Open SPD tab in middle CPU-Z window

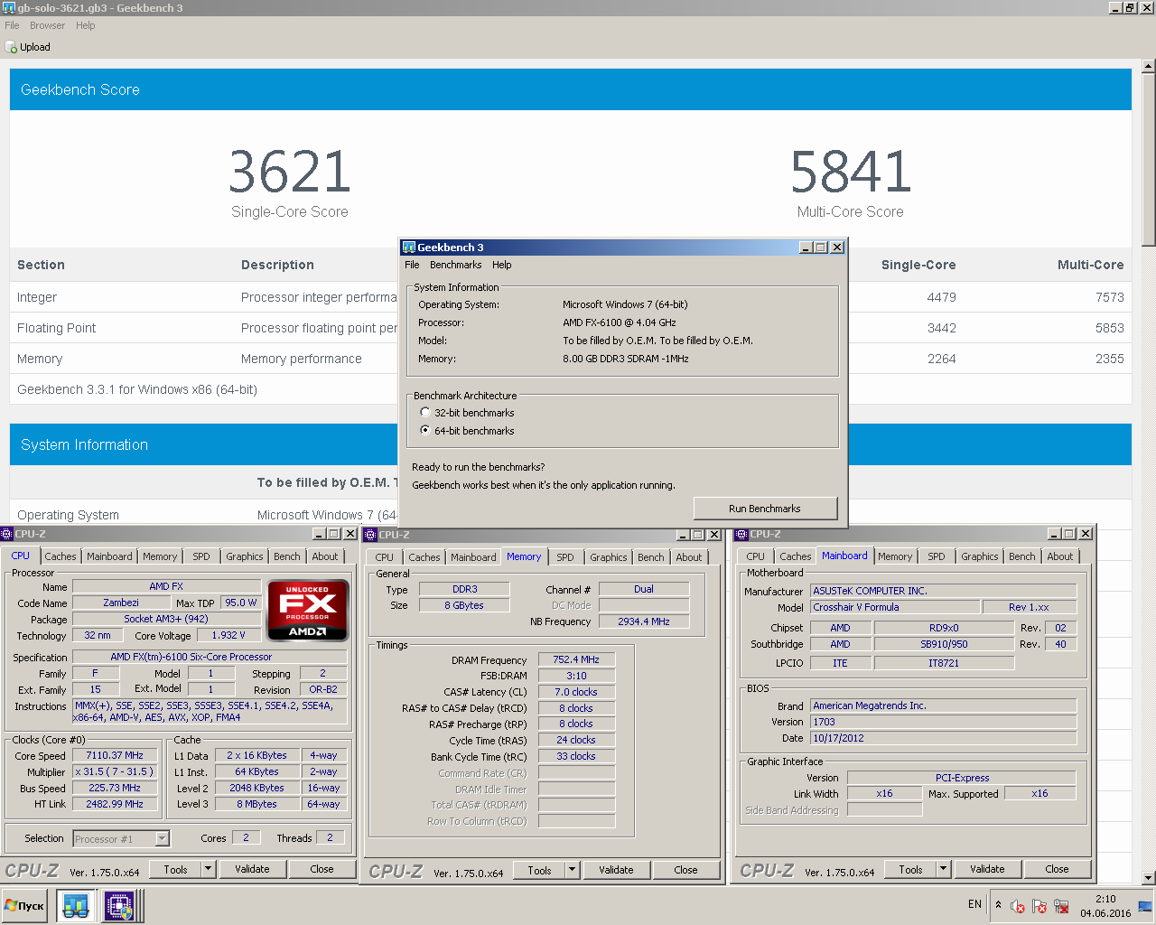pos(565,557)
